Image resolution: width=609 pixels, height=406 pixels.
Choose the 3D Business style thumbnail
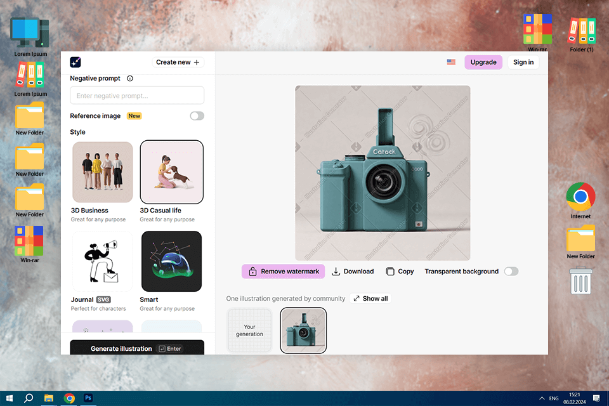103,172
